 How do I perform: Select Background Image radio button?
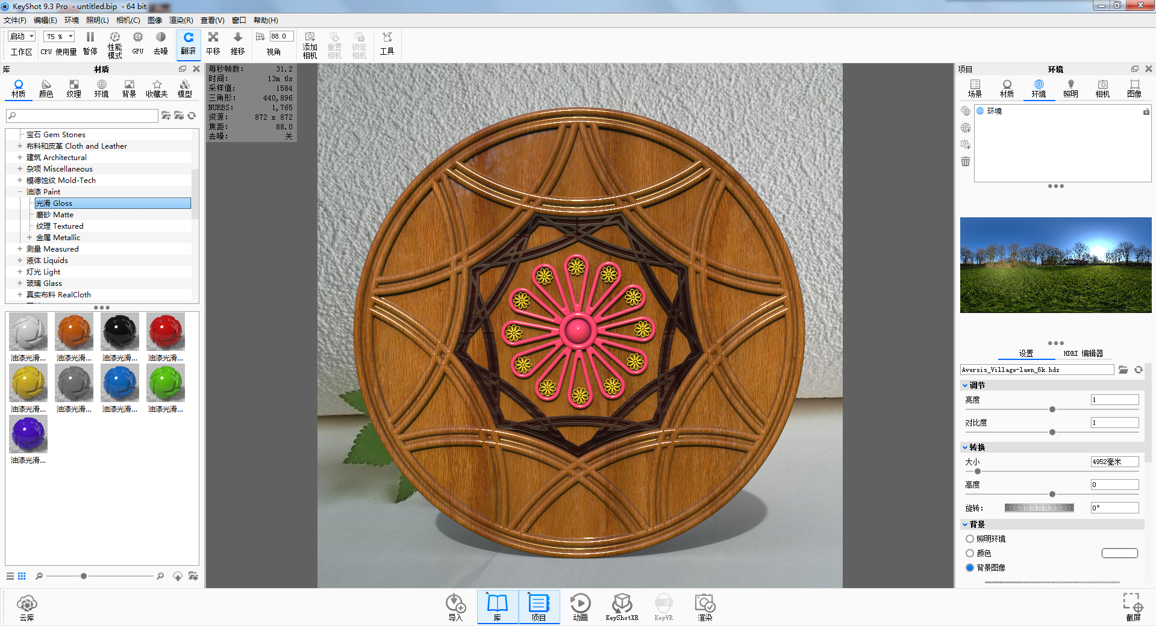970,568
